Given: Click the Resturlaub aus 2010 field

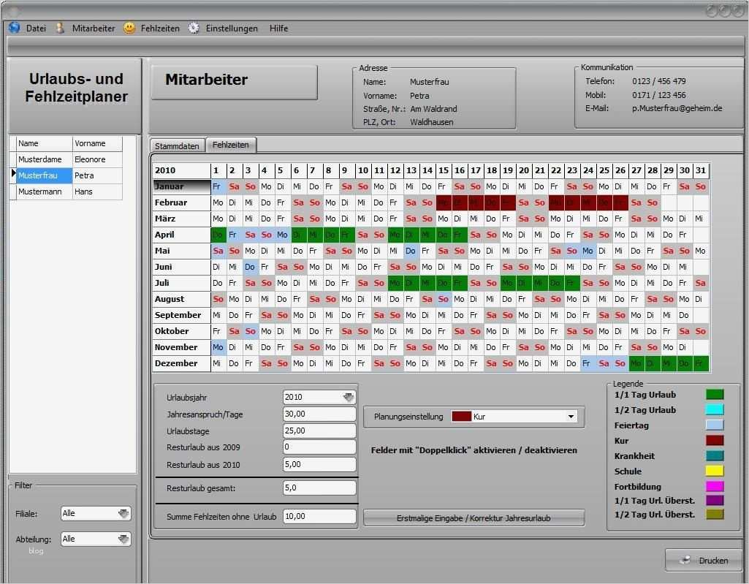Looking at the screenshot, I should click(319, 464).
